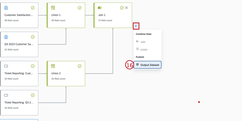Click the Union 2 node title

pyautogui.click(x=56, y=73)
